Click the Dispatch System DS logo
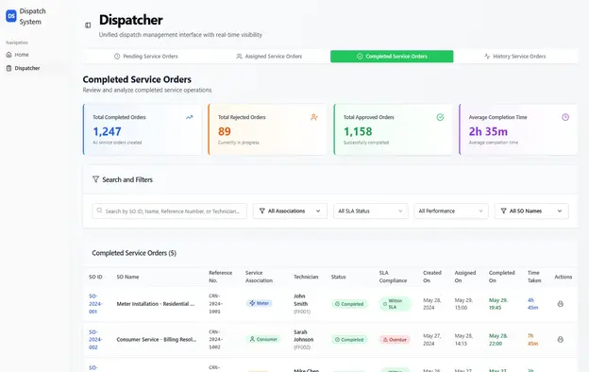589x372 pixels. coord(11,16)
